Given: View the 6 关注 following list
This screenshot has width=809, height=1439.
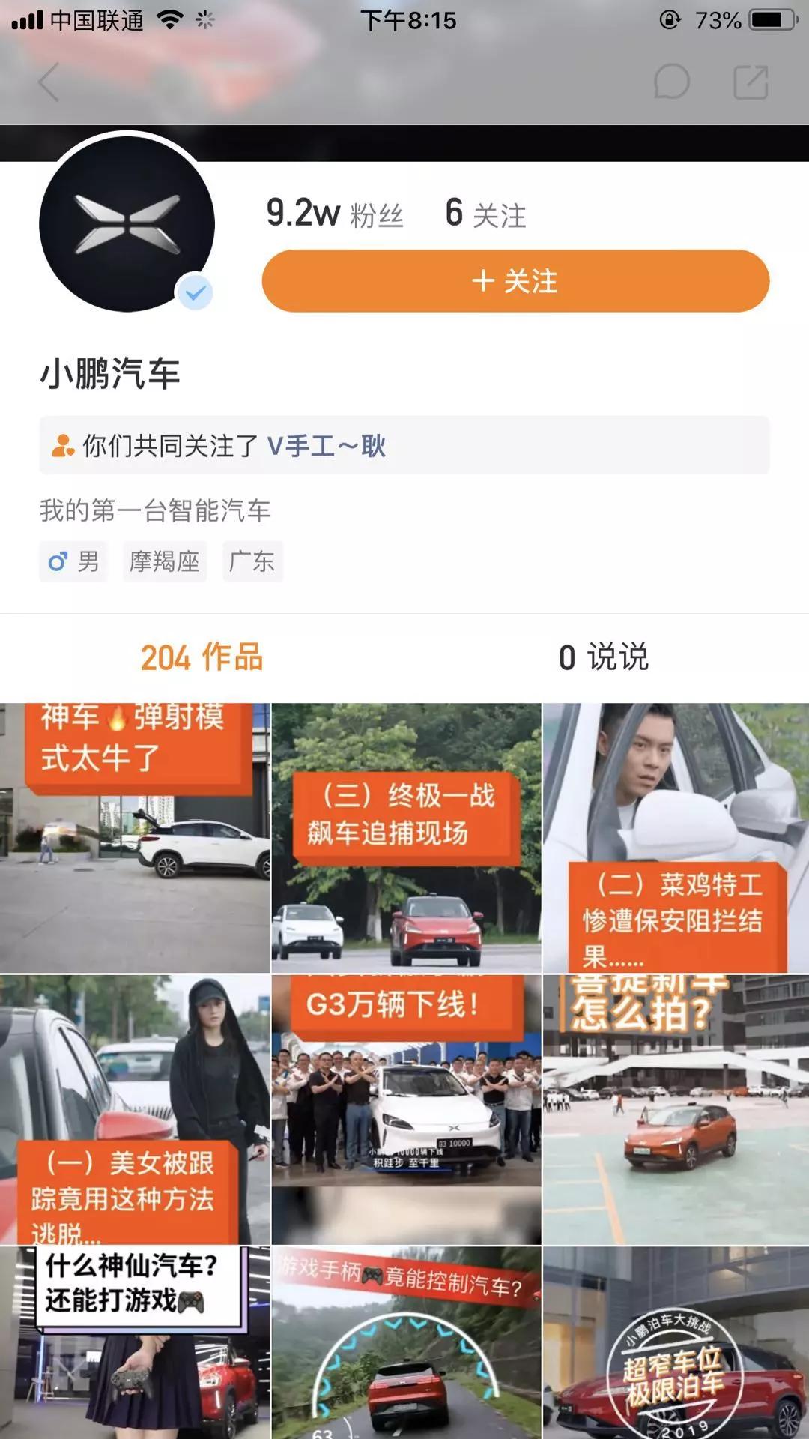Looking at the screenshot, I should pos(485,213).
